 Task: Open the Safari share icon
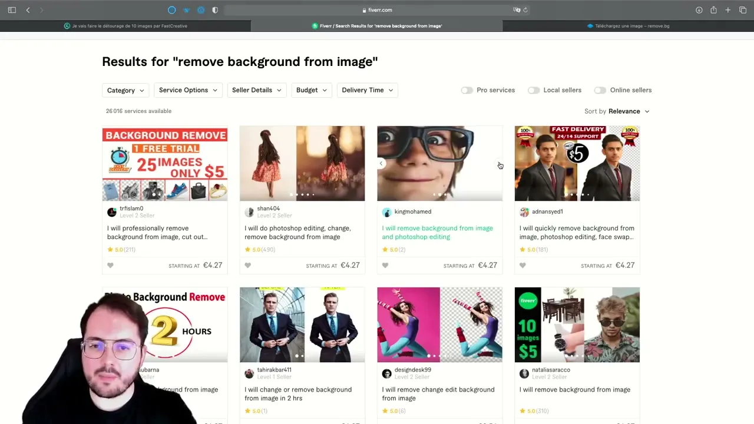(x=713, y=10)
